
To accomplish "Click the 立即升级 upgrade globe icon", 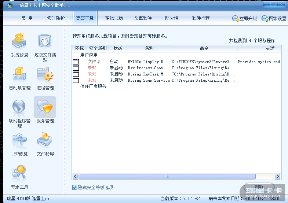I will 235,18.
